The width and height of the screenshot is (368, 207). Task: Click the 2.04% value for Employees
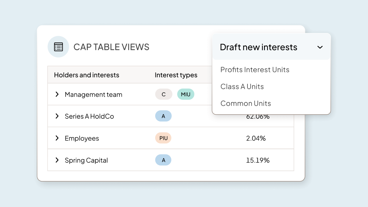click(x=256, y=138)
